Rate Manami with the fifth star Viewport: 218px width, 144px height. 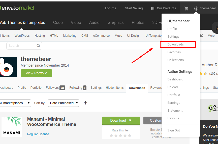pos(130,135)
